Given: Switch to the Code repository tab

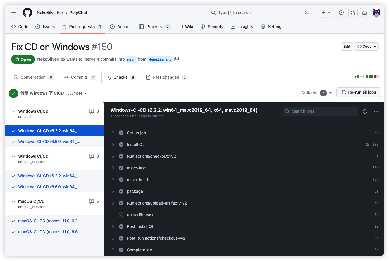Looking at the screenshot, I should pyautogui.click(x=20, y=27).
